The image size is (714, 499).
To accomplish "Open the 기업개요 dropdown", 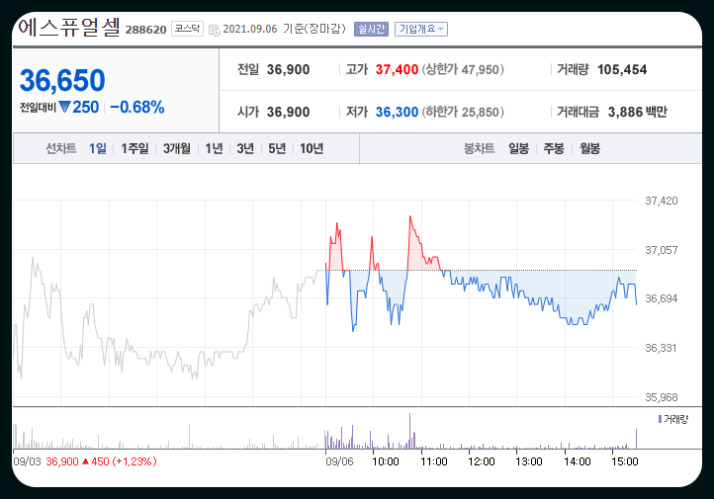I will (x=421, y=29).
